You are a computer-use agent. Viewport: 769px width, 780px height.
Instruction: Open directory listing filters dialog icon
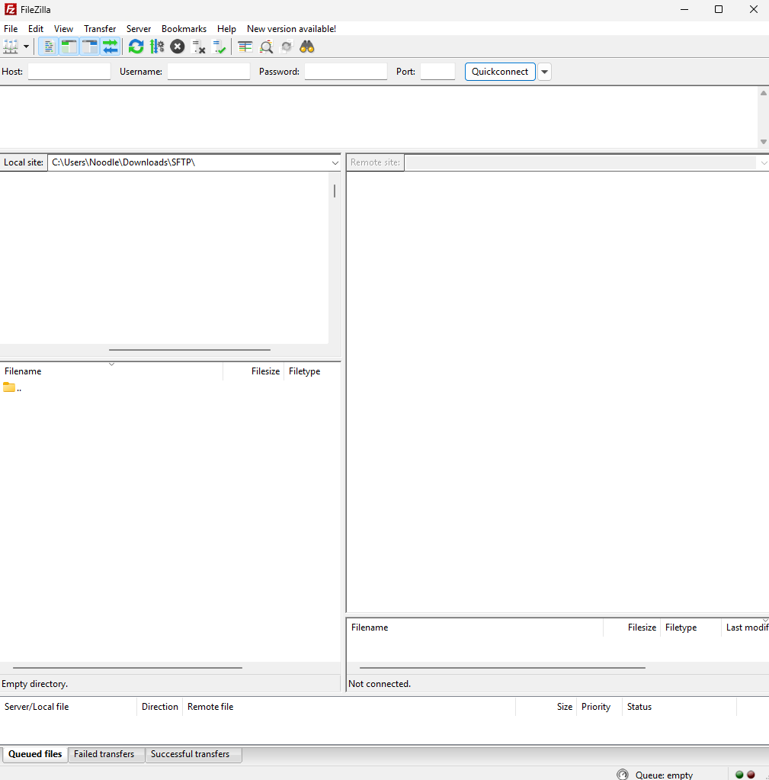[245, 47]
